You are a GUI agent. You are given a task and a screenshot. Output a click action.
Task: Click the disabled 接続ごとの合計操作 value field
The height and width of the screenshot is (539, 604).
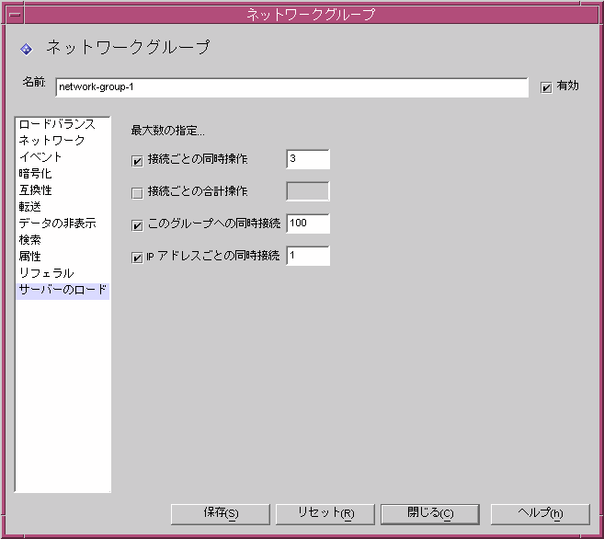308,191
